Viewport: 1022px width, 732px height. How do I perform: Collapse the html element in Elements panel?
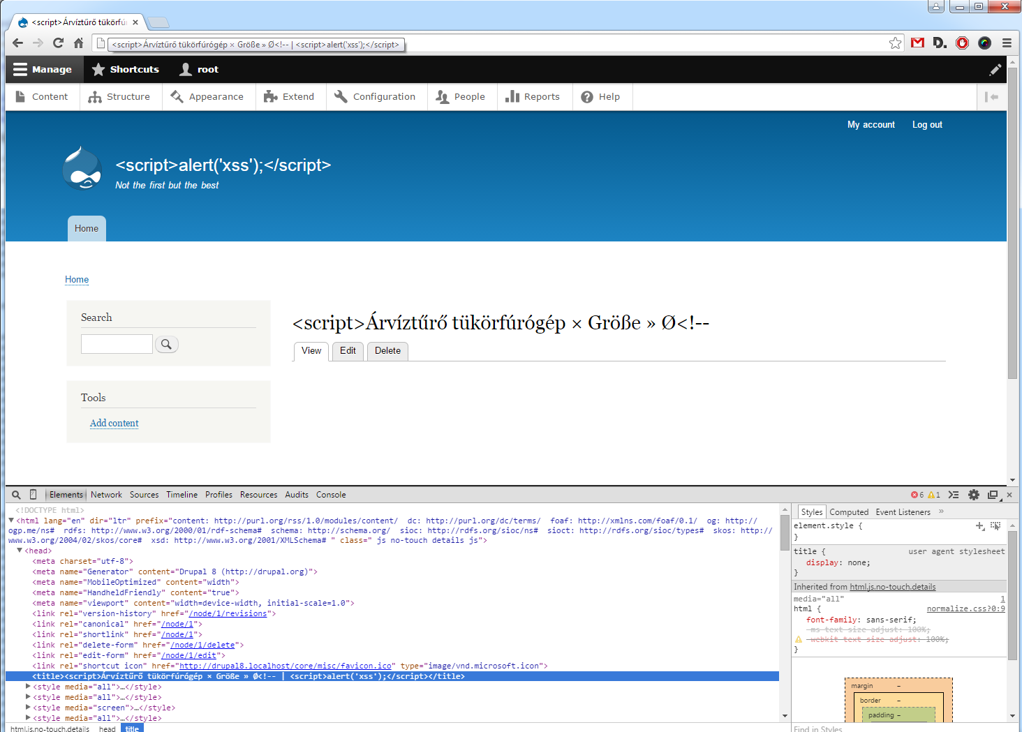click(10, 520)
